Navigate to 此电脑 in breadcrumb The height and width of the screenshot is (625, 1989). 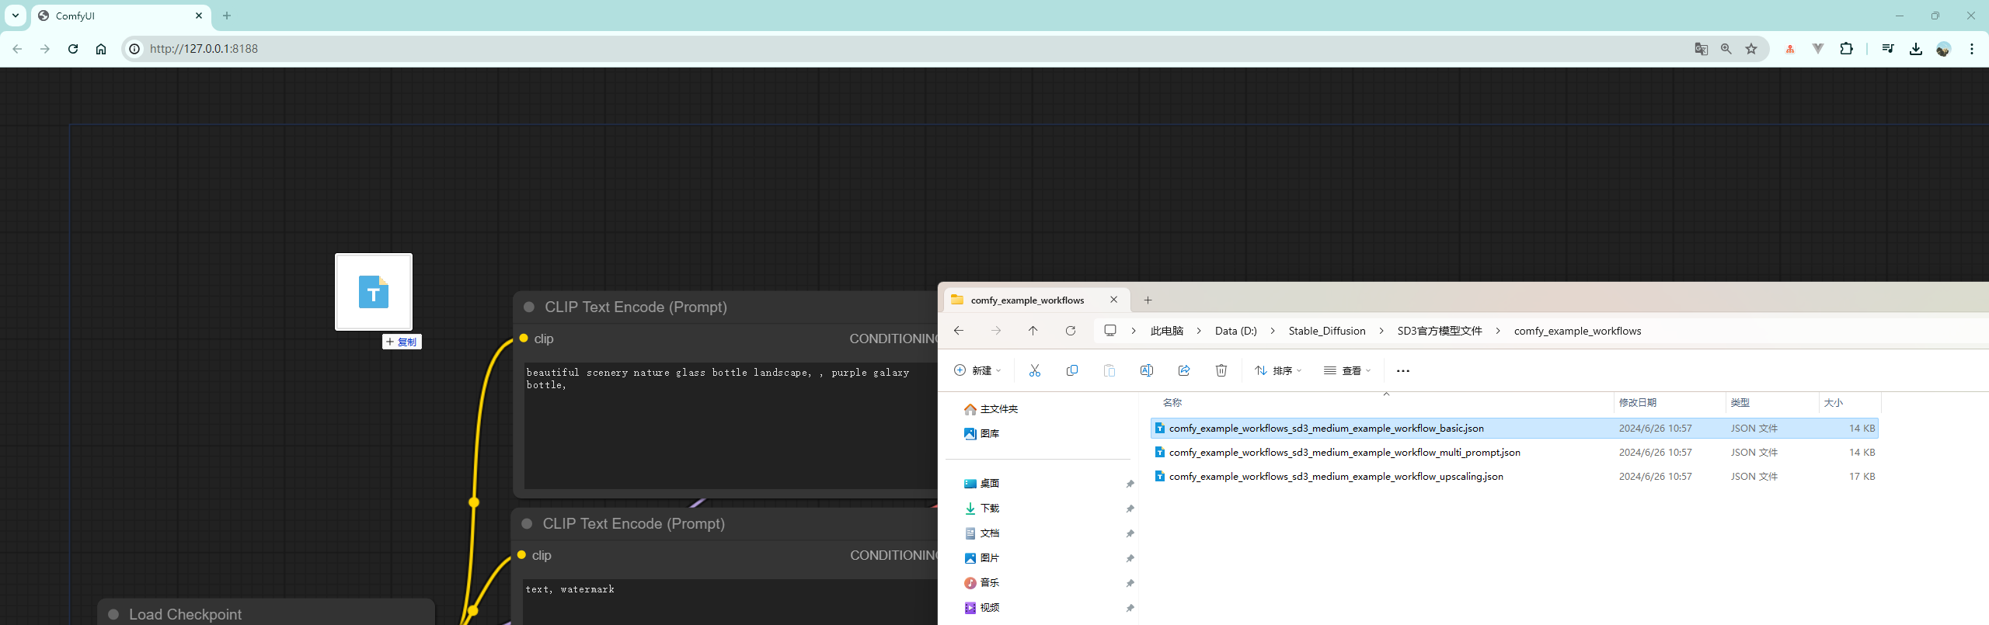(1166, 331)
